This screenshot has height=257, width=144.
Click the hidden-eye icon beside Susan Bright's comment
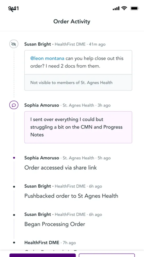pyautogui.click(x=14, y=44)
